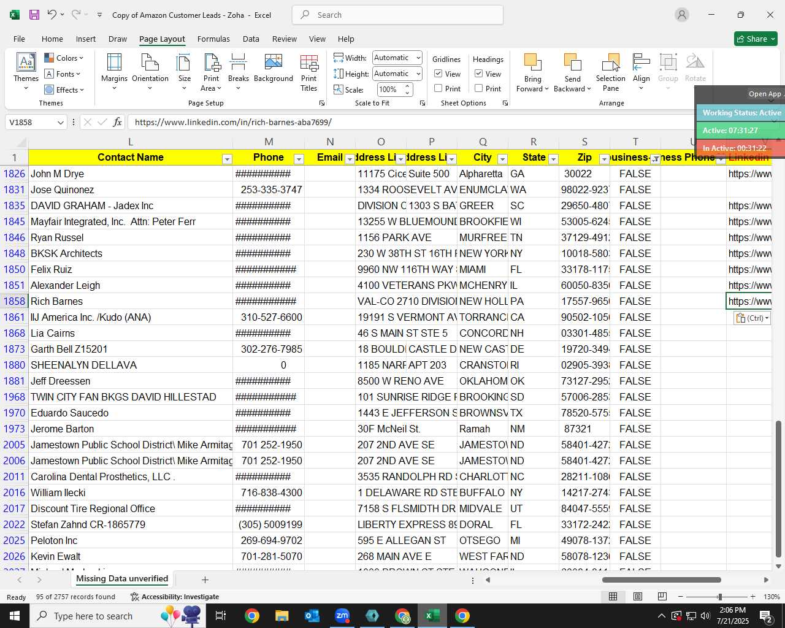Click the user account profile icon
Viewport: 785px width, 628px height.
point(682,15)
